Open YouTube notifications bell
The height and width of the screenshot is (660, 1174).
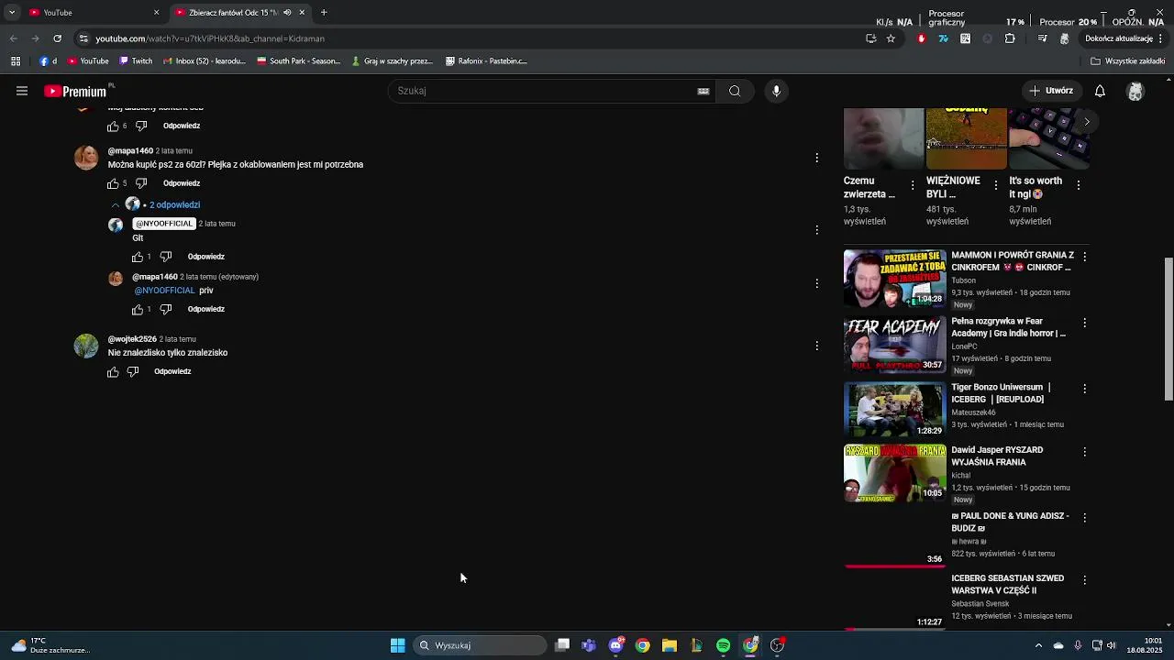[1100, 91]
